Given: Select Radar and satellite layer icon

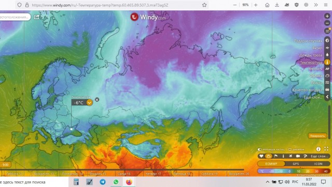Looking at the screenshot, I should click(x=327, y=40).
